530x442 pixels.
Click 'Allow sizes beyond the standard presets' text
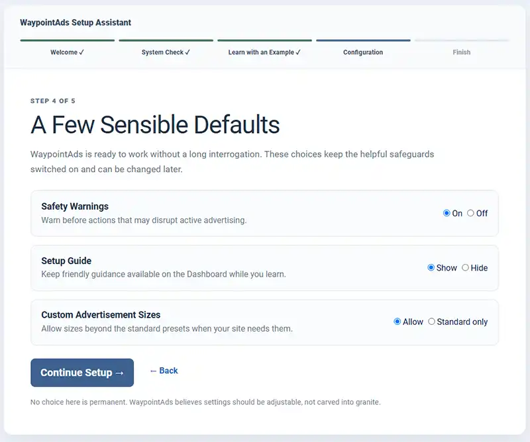tap(167, 329)
